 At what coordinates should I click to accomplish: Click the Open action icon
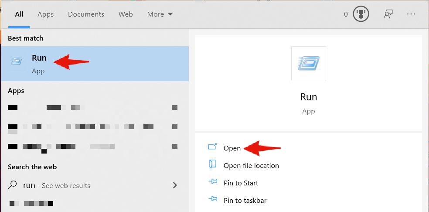pos(213,147)
